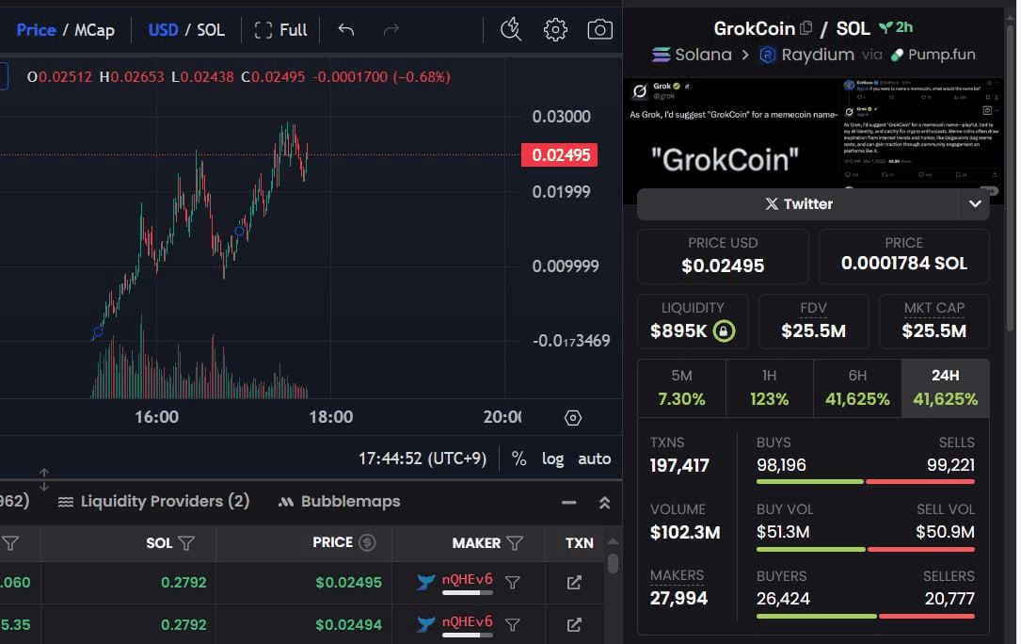Click the trades table vertical scrollbar

(x=613, y=564)
